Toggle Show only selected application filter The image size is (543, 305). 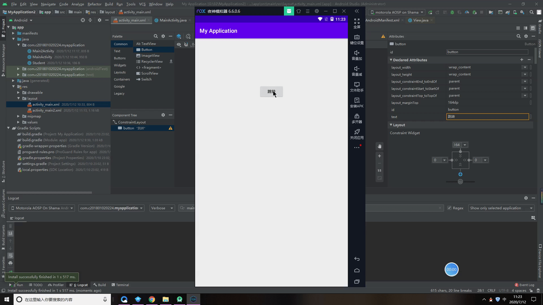(501, 208)
